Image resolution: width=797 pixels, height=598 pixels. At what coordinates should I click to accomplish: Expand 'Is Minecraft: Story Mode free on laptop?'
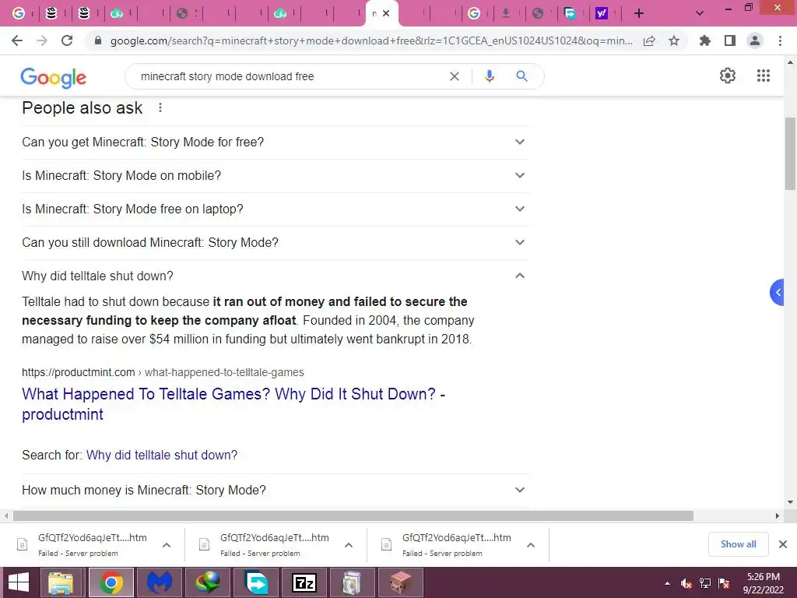pos(275,209)
